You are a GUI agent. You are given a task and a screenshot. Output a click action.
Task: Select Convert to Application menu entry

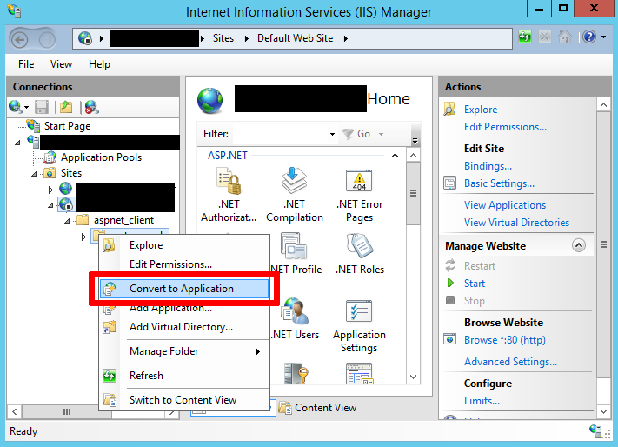(x=181, y=289)
